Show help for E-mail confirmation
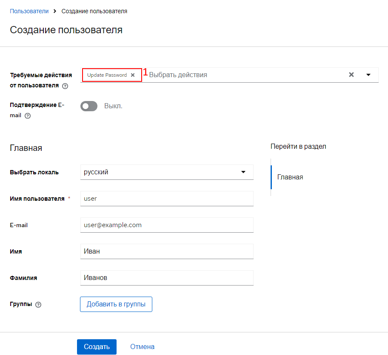The height and width of the screenshot is (355, 388). pyautogui.click(x=28, y=115)
